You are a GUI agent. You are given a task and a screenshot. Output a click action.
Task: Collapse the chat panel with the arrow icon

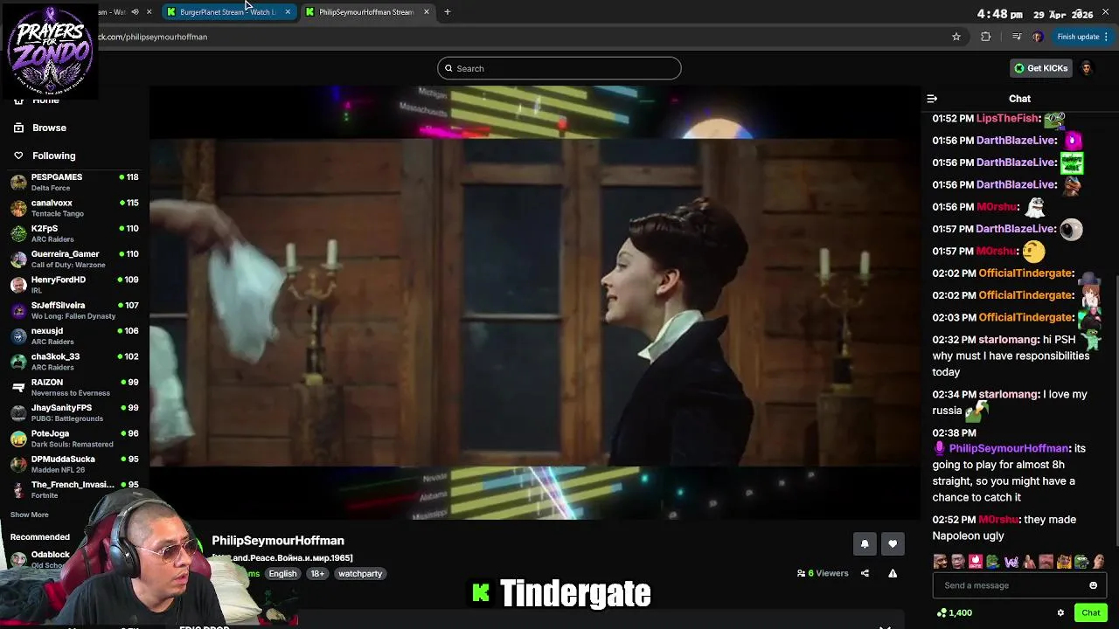tap(932, 99)
